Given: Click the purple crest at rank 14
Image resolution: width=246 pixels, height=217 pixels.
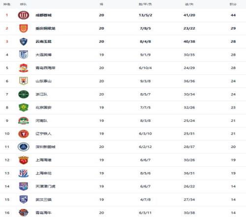Looking at the screenshot, I should coord(24,186).
